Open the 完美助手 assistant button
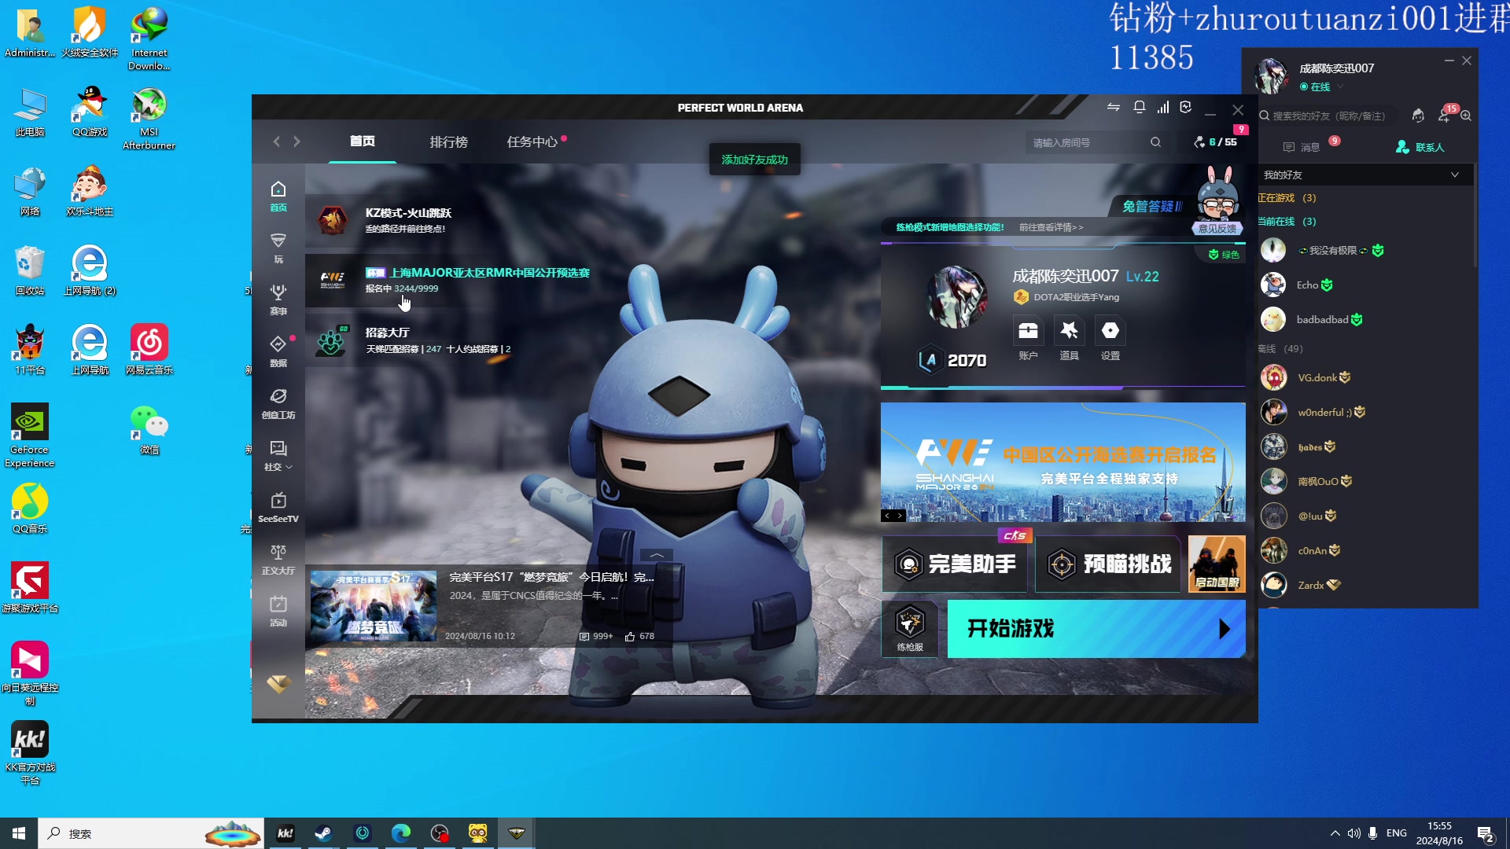 point(955,564)
